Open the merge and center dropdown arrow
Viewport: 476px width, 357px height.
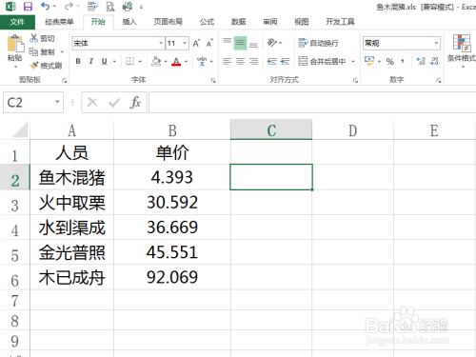[353, 61]
